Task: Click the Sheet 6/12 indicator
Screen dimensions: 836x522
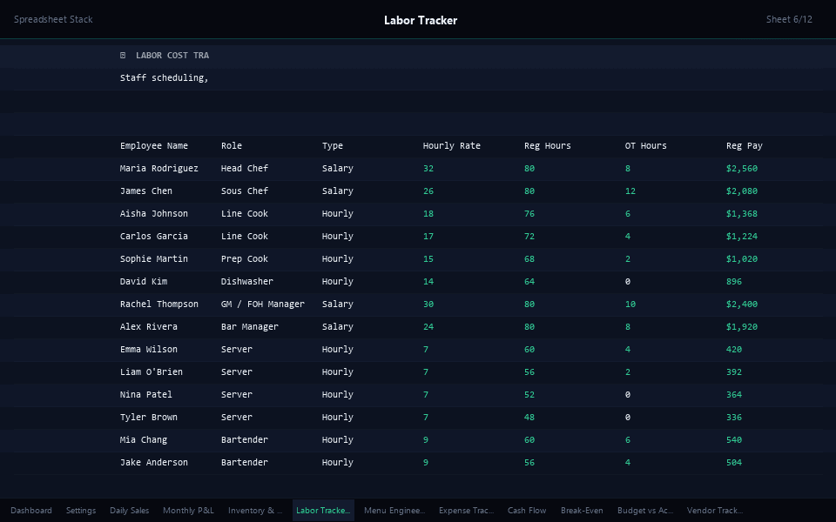Action: [x=789, y=19]
